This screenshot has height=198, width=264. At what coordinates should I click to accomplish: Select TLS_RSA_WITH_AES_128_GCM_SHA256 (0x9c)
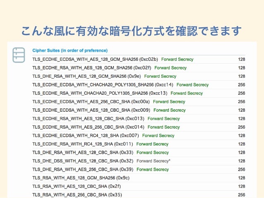click(x=81, y=178)
